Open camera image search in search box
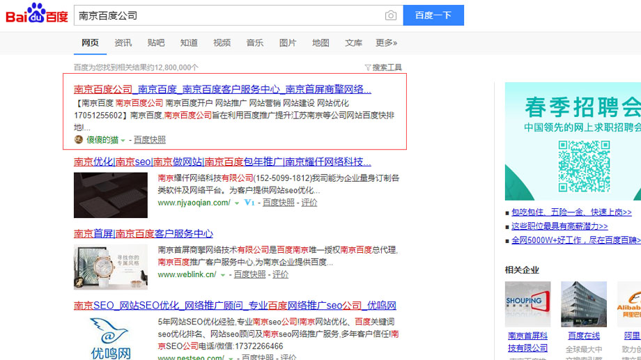Image resolution: width=641 pixels, height=360 pixels. click(x=391, y=15)
